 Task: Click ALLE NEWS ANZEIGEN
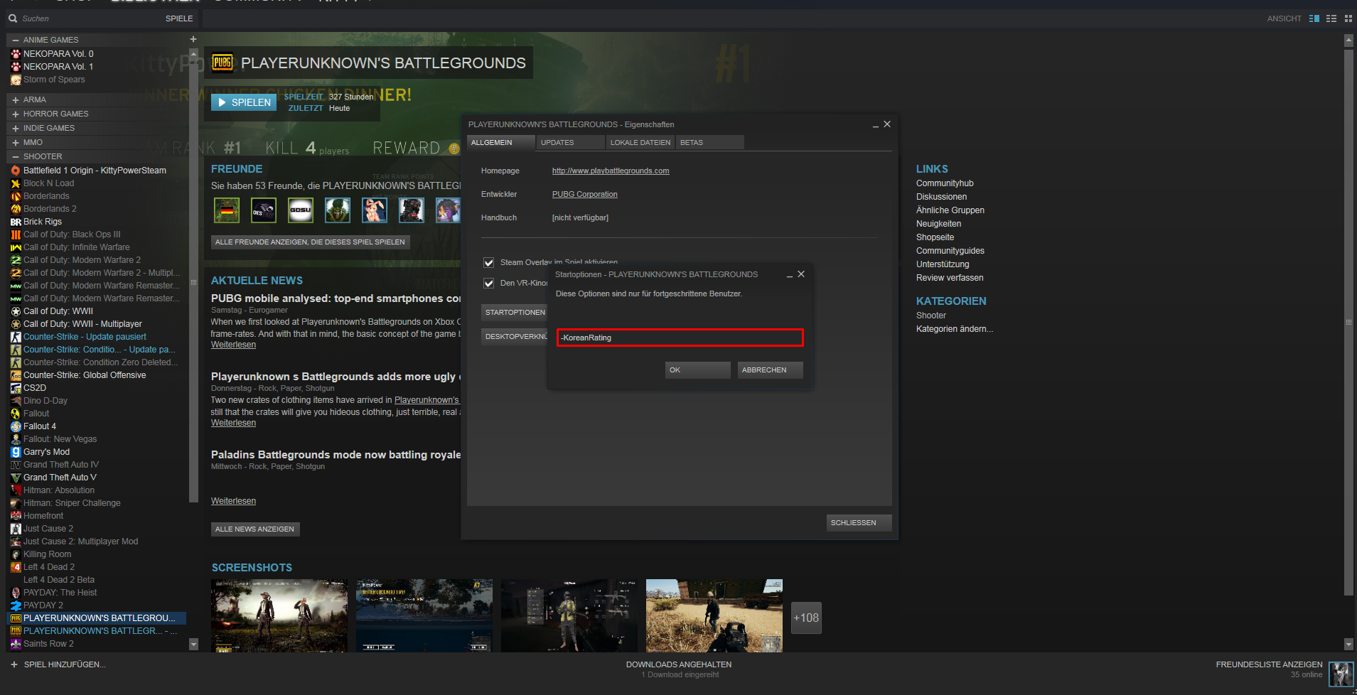pos(255,529)
